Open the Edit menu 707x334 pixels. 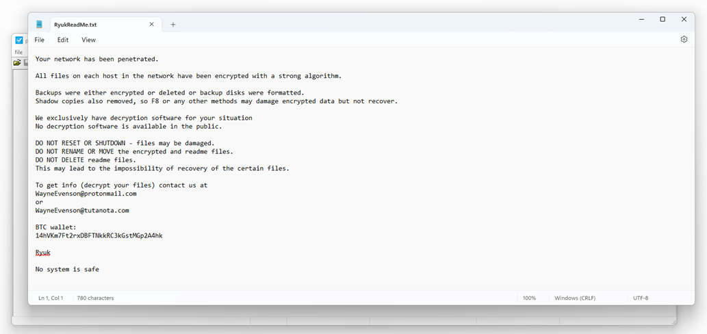tap(63, 40)
